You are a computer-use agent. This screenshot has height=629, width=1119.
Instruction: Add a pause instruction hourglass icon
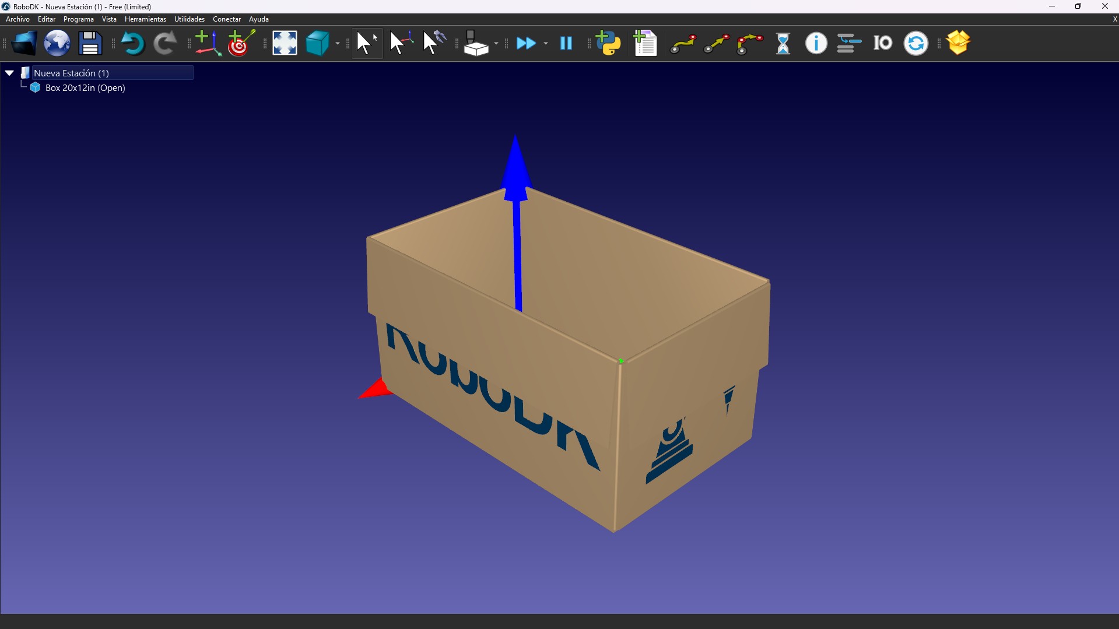coord(783,43)
